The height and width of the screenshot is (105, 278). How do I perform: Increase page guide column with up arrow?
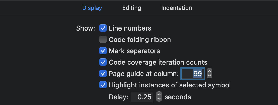point(210,71)
